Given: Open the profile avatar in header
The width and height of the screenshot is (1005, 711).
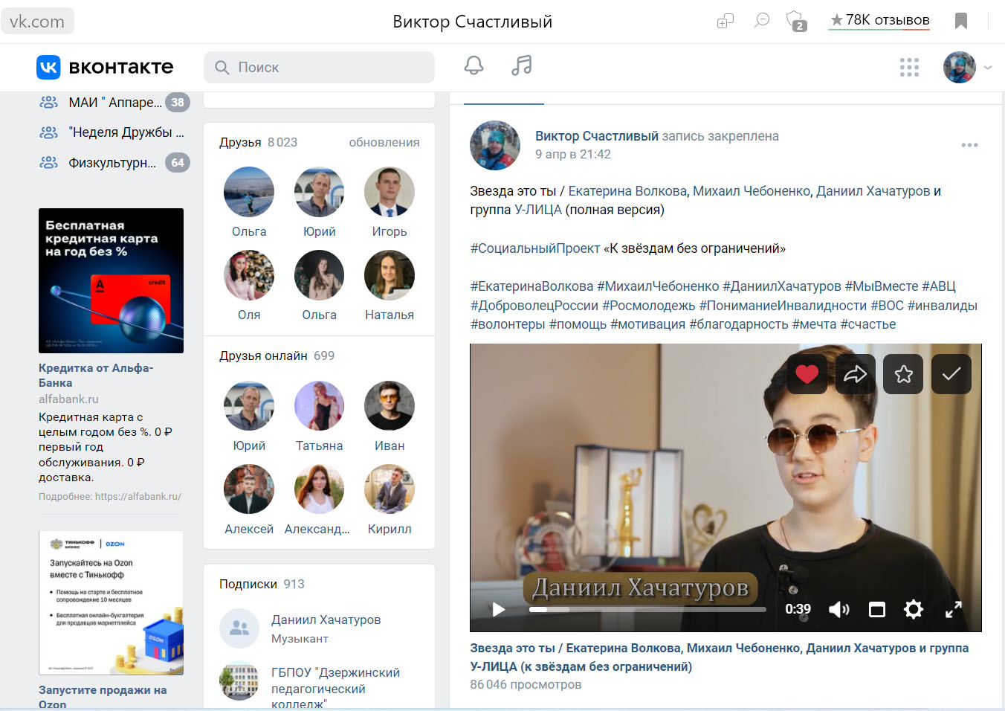Looking at the screenshot, I should (x=960, y=68).
